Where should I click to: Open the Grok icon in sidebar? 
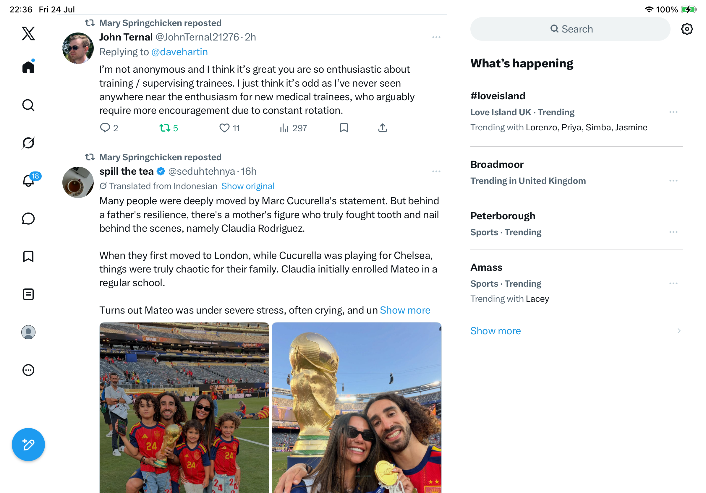coord(28,143)
